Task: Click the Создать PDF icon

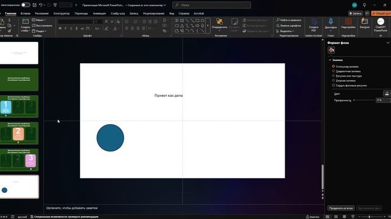Action: (313, 22)
